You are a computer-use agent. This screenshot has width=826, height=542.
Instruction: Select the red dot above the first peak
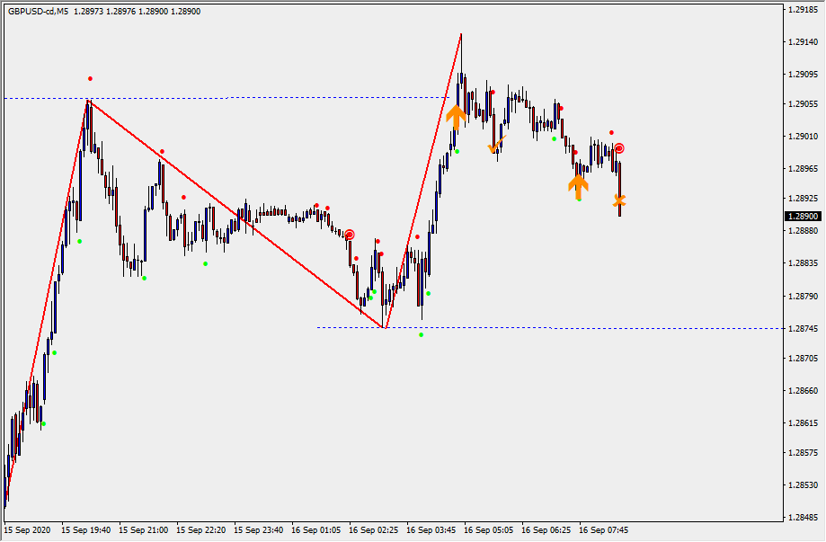point(90,79)
